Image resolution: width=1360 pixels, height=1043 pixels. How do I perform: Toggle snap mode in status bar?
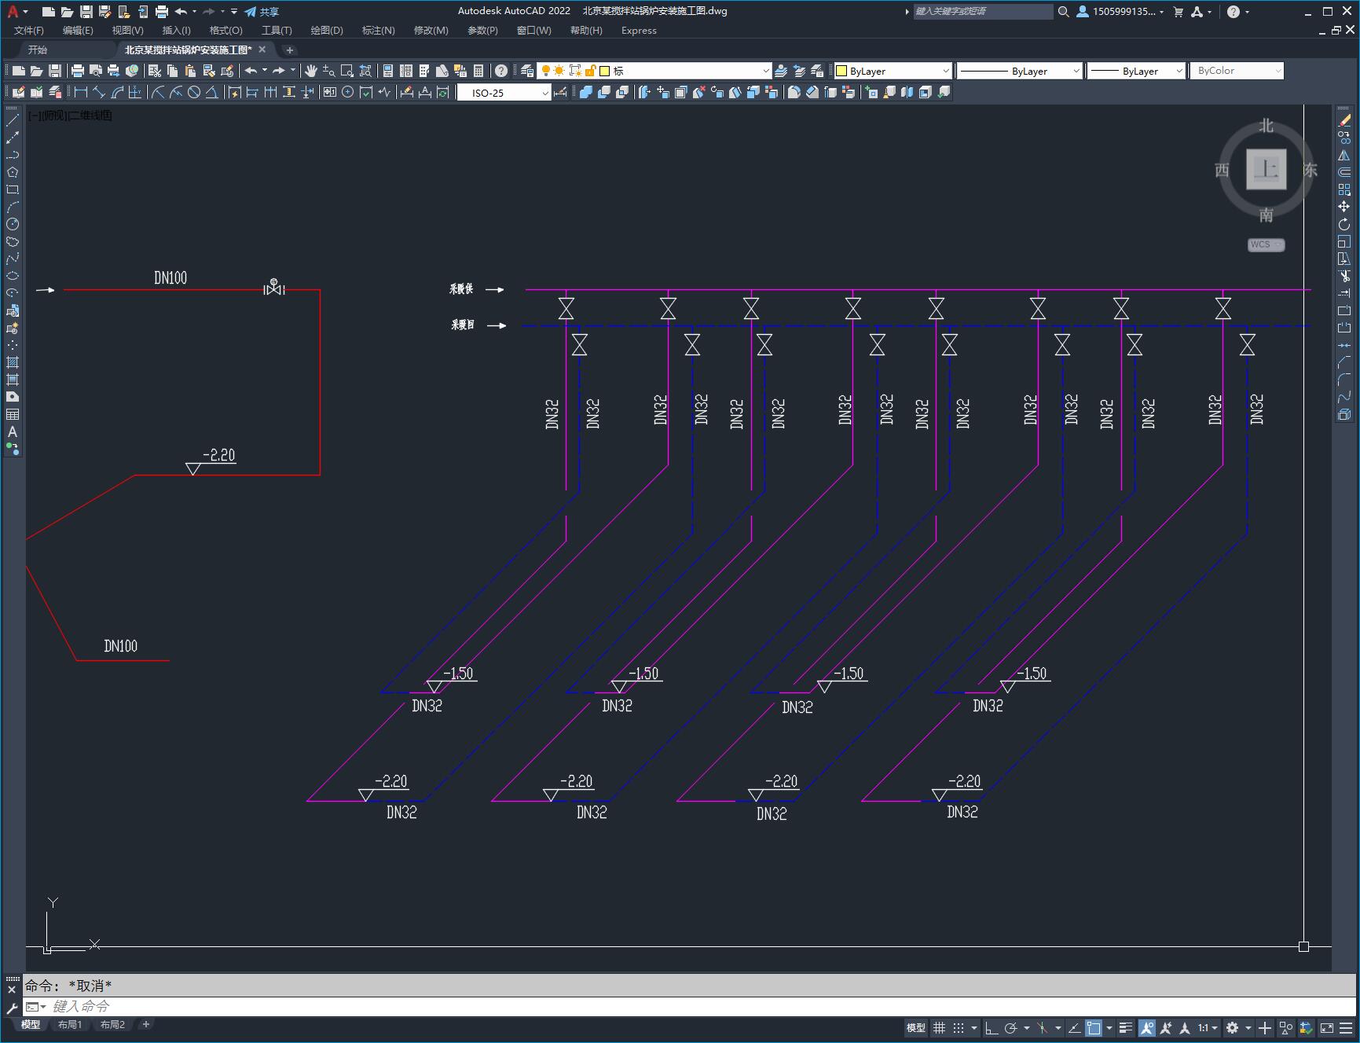click(x=958, y=1028)
